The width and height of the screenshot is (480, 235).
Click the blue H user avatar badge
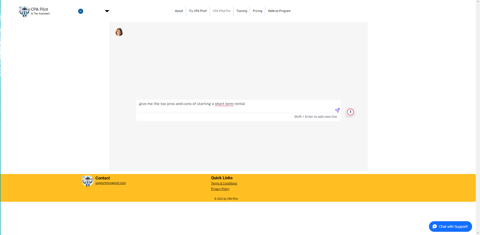[81, 11]
